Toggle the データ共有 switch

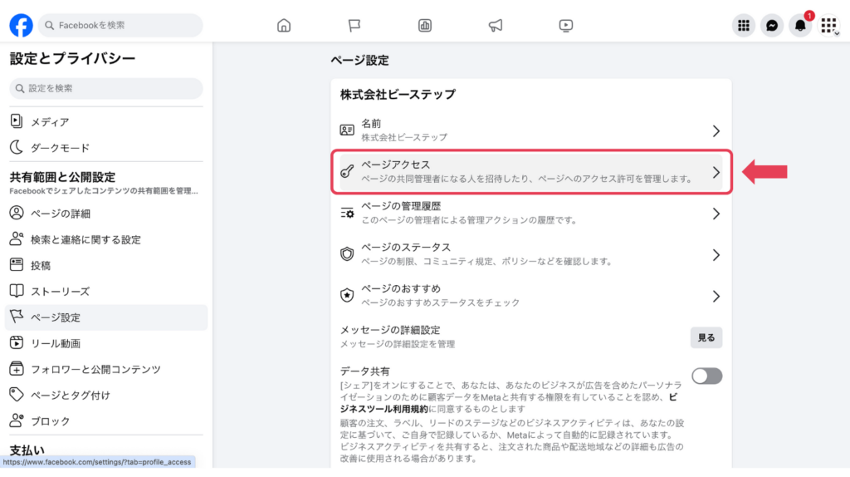[x=706, y=376]
